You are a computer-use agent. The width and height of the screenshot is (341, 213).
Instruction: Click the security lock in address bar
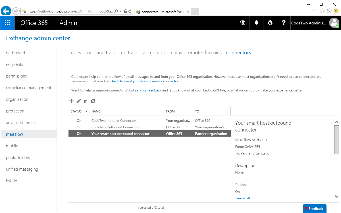coord(125,11)
